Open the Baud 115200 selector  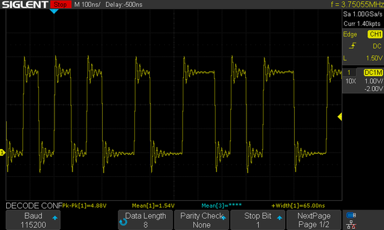pos(33,220)
